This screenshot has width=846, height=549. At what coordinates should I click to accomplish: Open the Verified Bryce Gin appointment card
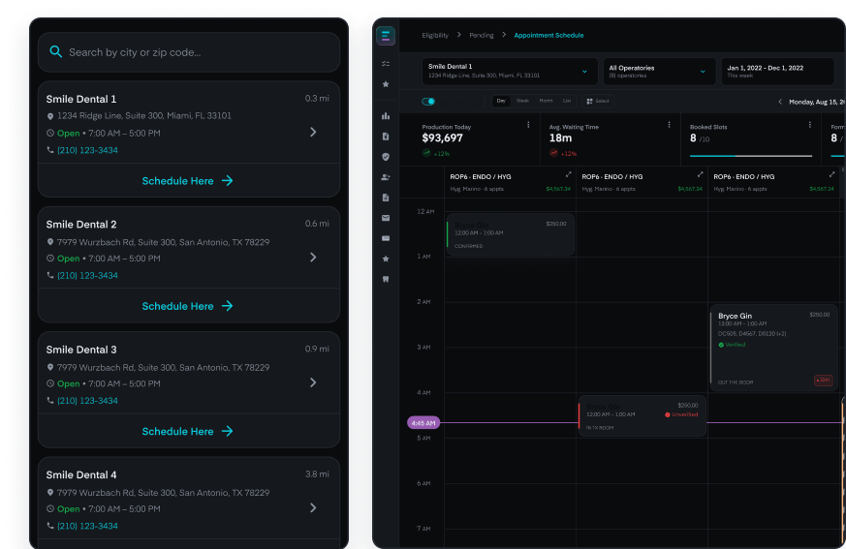click(774, 348)
